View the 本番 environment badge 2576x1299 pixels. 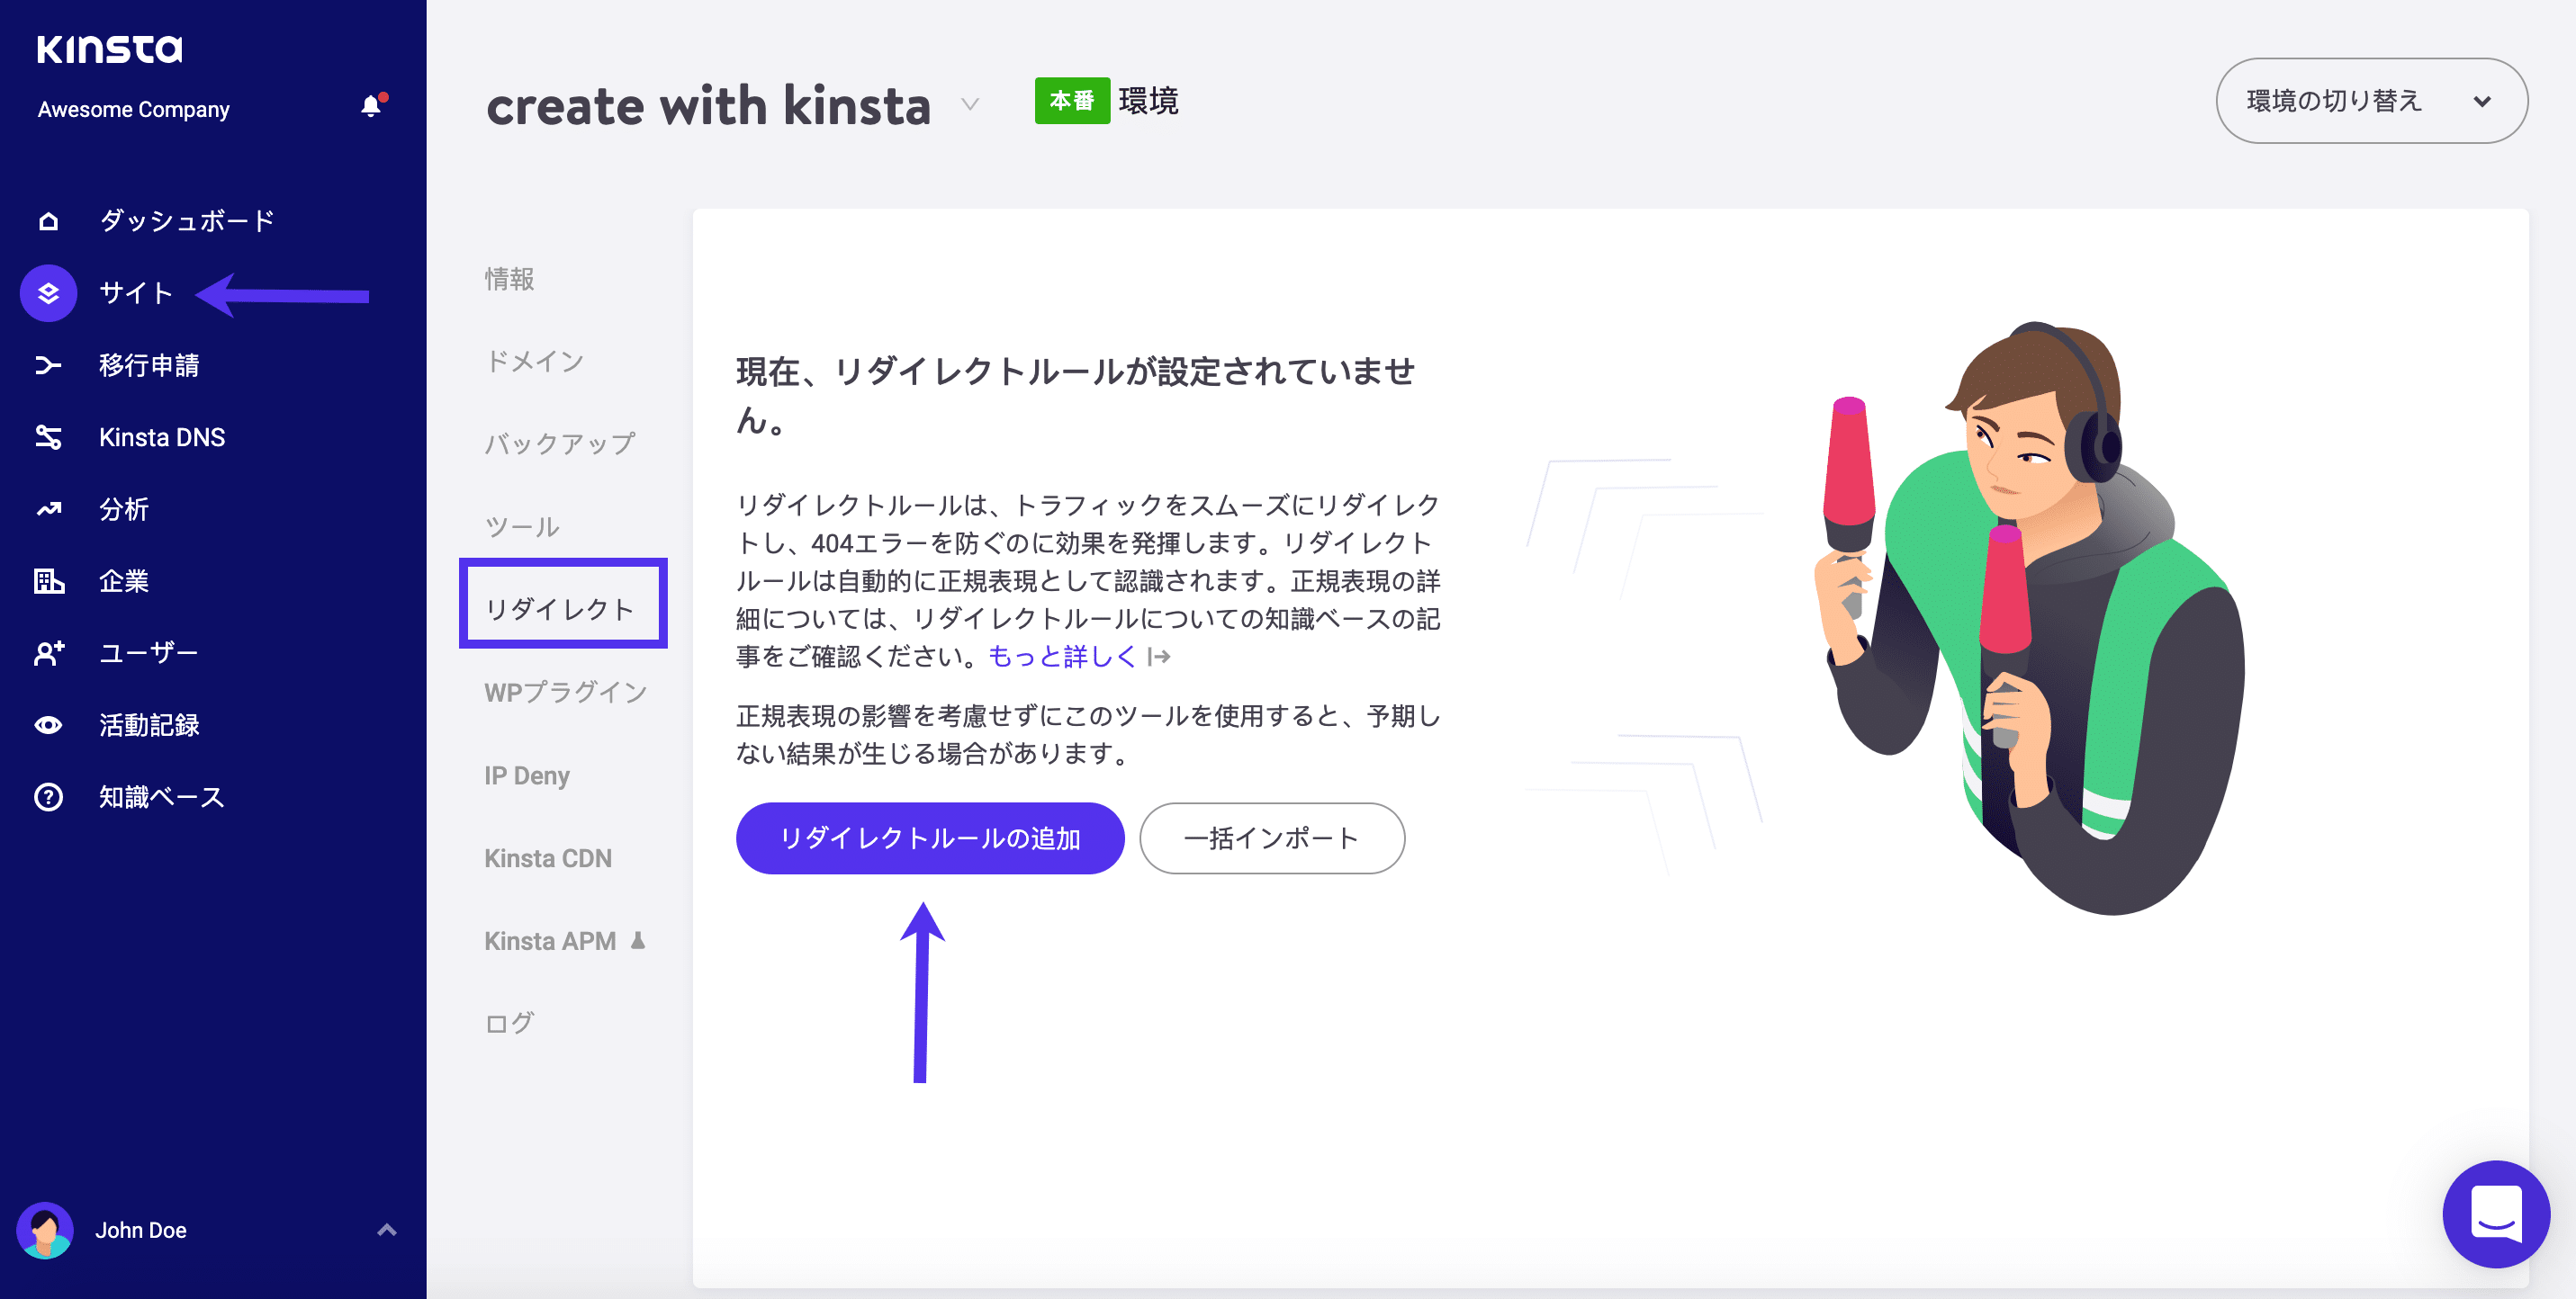1074,100
